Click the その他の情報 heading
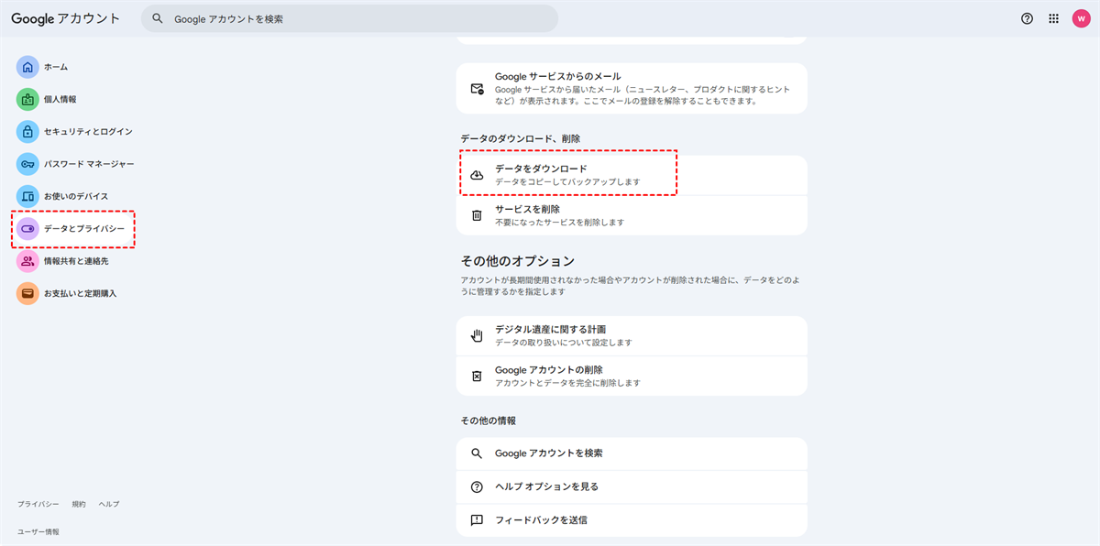Viewport: 1100px width, 546px height. tap(489, 420)
